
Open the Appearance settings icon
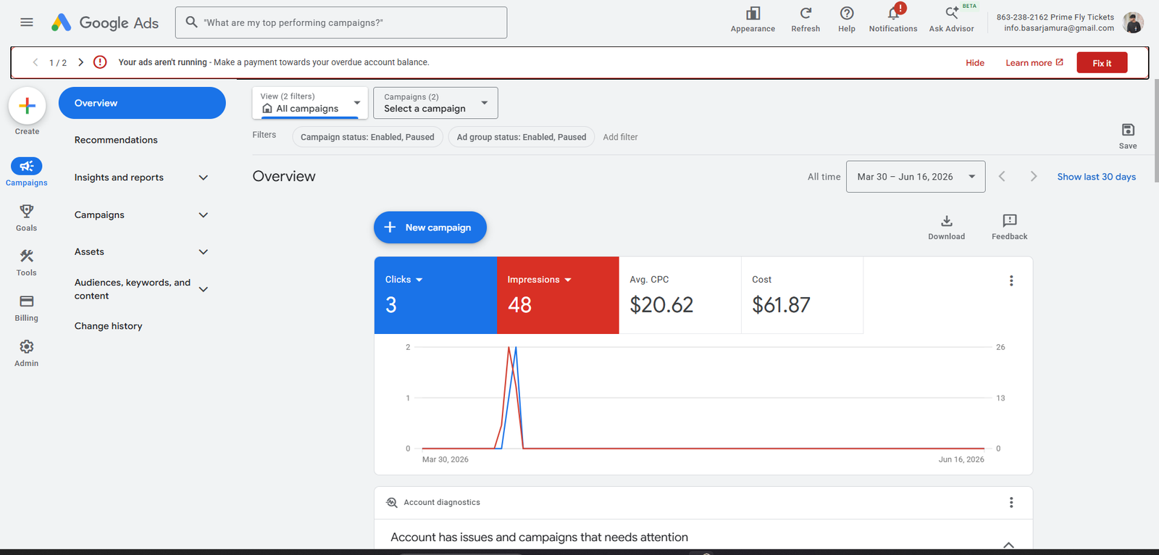753,20
